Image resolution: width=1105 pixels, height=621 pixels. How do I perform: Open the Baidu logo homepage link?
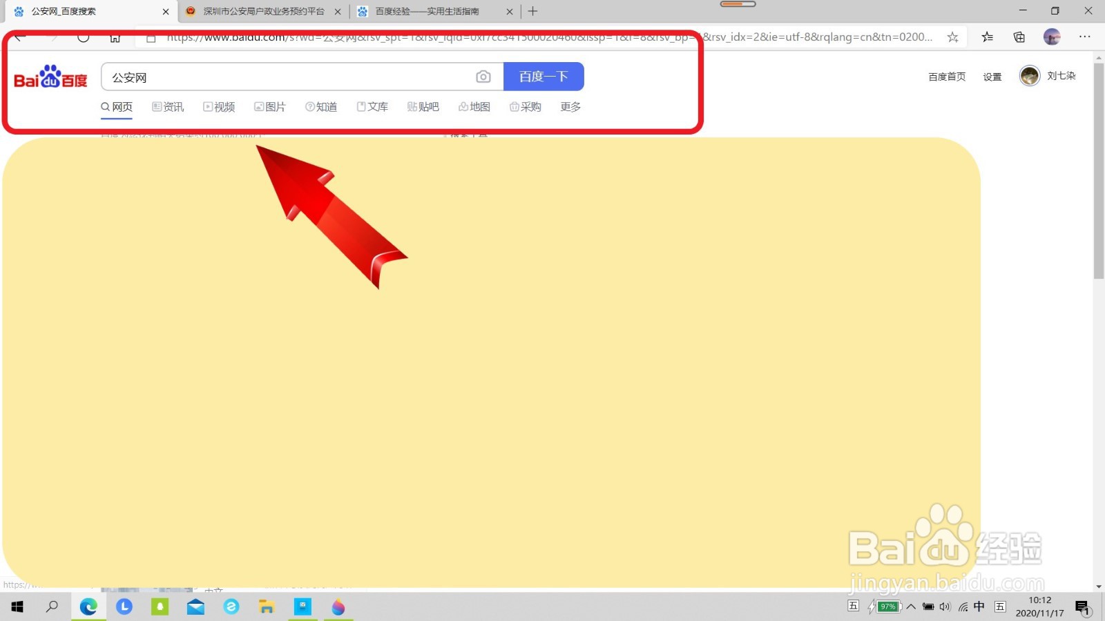(x=50, y=77)
